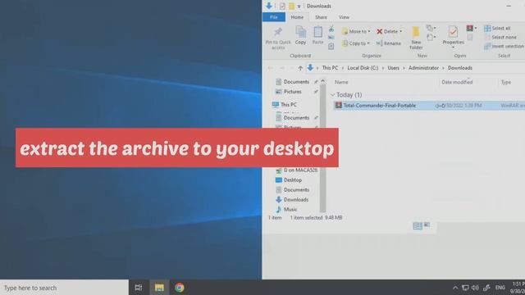
Task: Click Pin to Quick access icon
Action: pyautogui.click(x=278, y=32)
